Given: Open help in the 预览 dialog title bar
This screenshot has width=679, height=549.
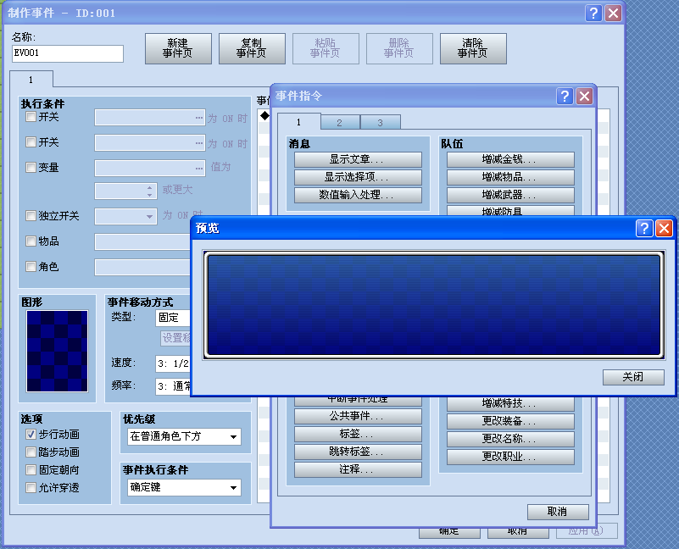Looking at the screenshot, I should tap(644, 228).
